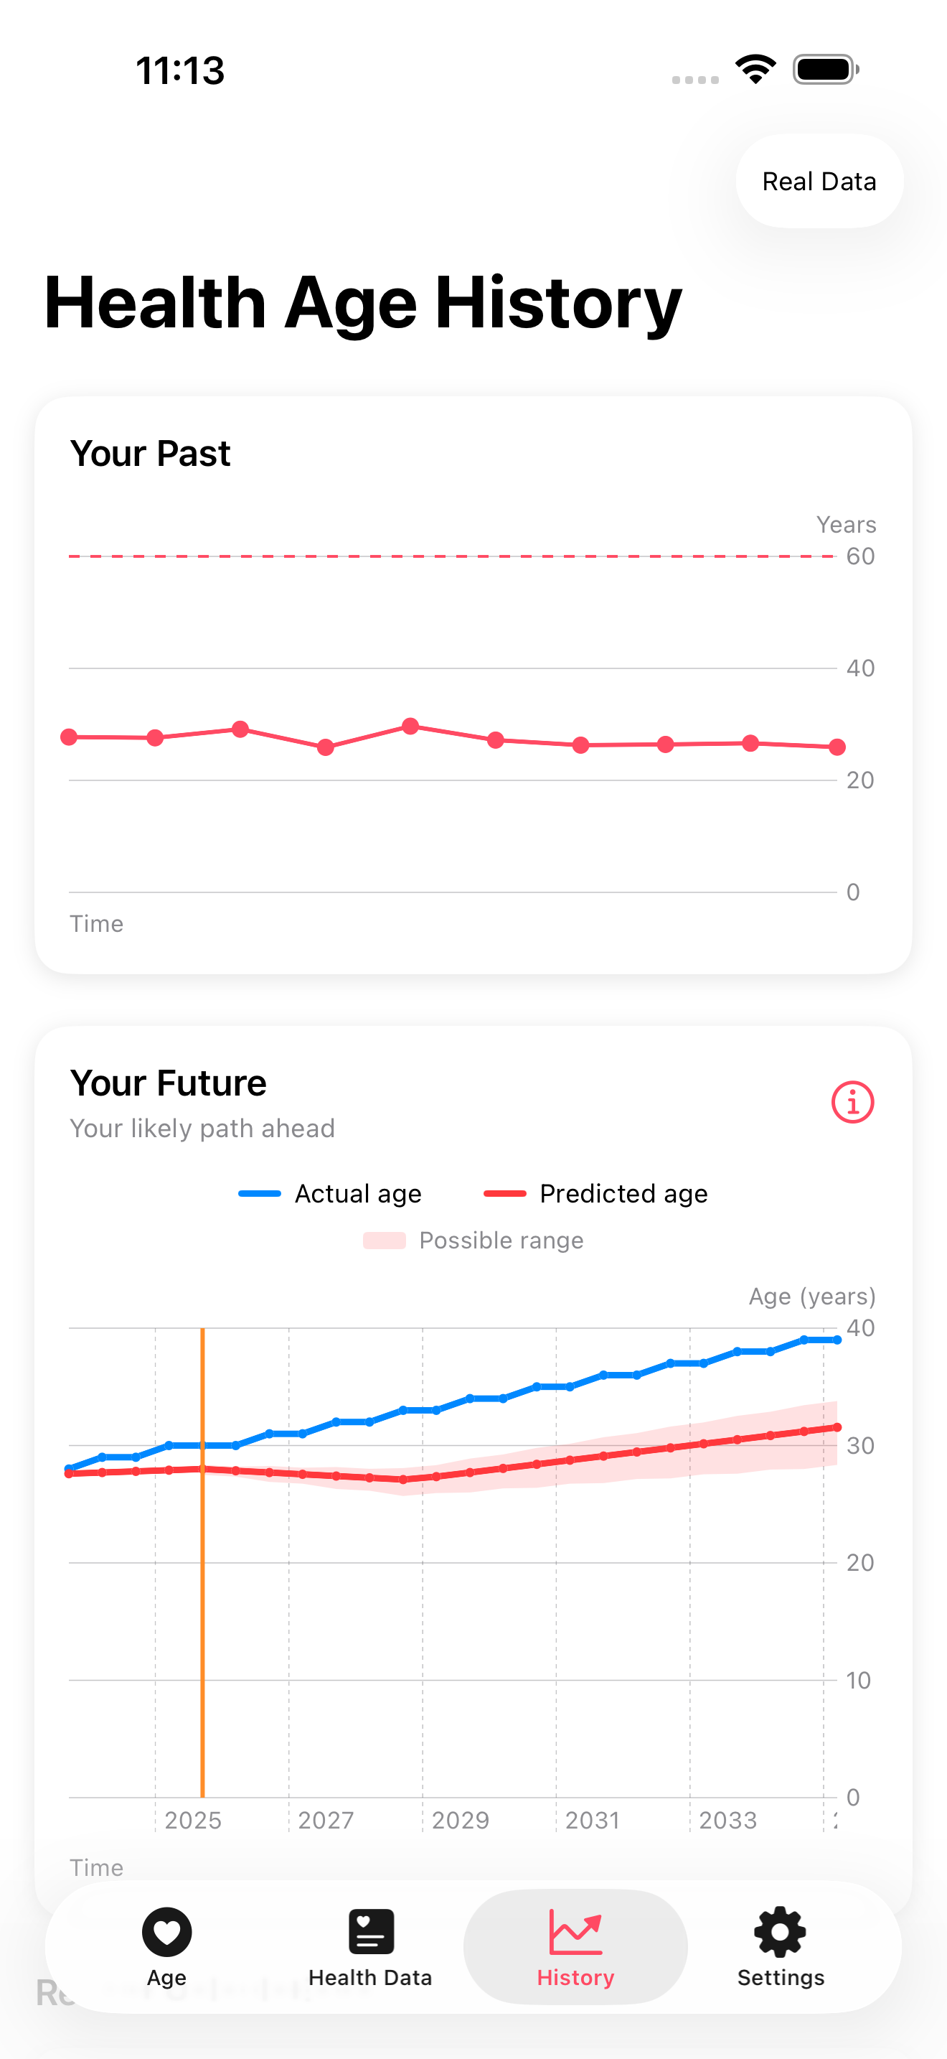The width and height of the screenshot is (947, 2059).
Task: Select the History chart icon
Action: pyautogui.click(x=575, y=1931)
